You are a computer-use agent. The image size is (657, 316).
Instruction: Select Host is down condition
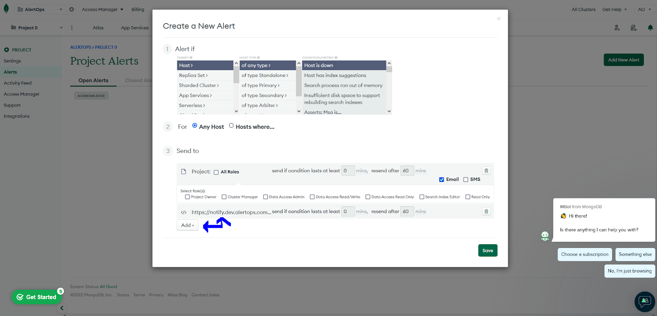click(344, 65)
